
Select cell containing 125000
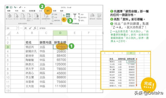[60, 64]
